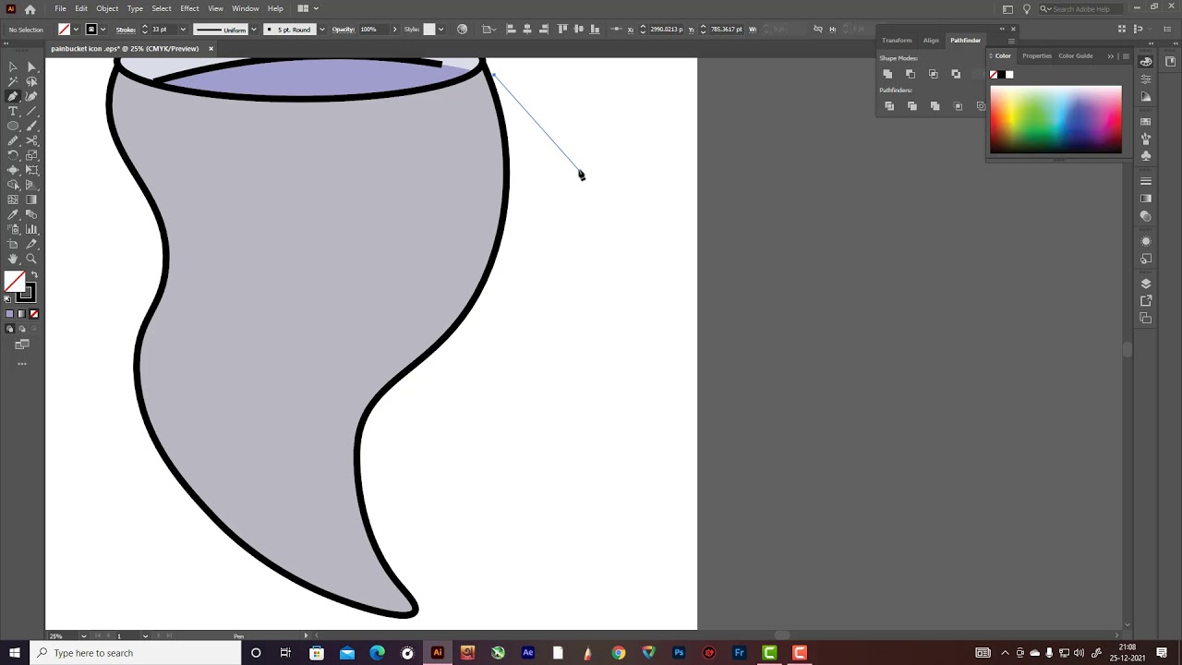1182x665 pixels.
Task: Select the Pen tool
Action: click(x=13, y=96)
